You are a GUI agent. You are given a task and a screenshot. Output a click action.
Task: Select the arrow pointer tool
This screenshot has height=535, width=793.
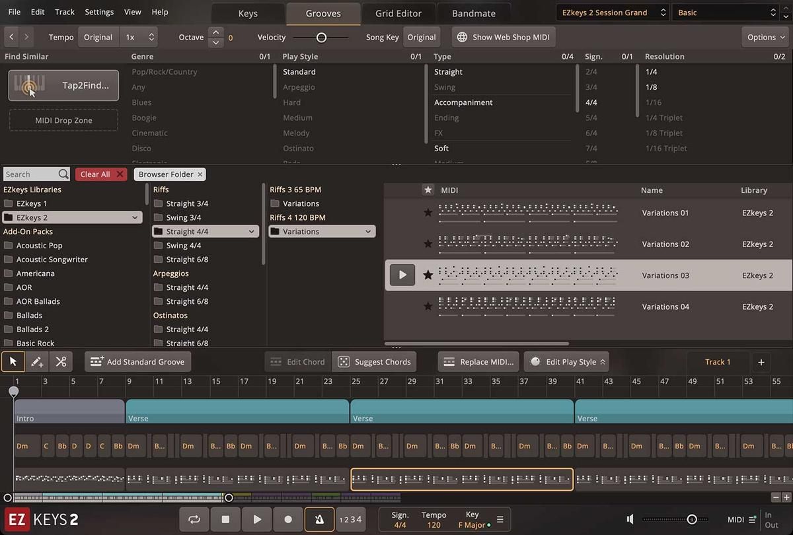(x=13, y=361)
